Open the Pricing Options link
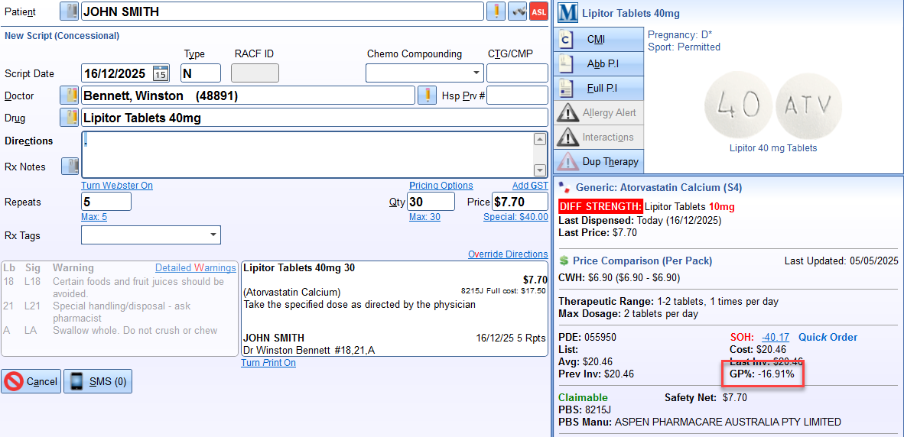 441,186
